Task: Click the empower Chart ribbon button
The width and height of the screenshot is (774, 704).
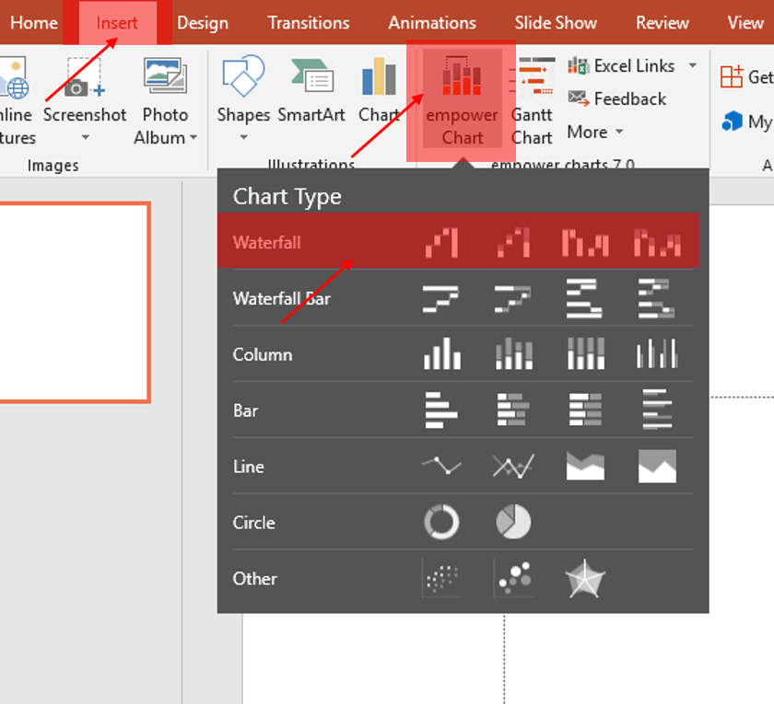Action: 462,99
